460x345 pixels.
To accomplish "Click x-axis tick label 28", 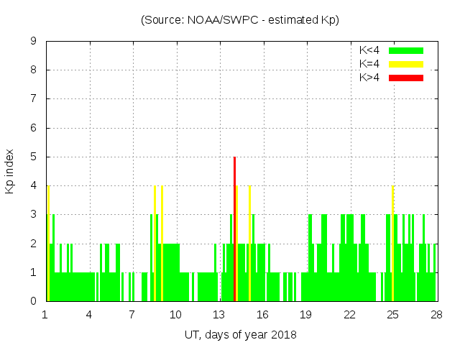I will tap(436, 314).
